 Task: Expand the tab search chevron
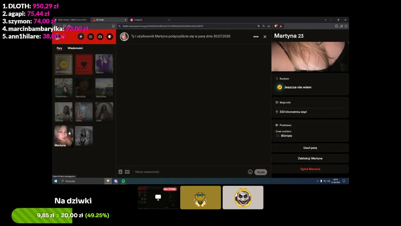(325, 20)
